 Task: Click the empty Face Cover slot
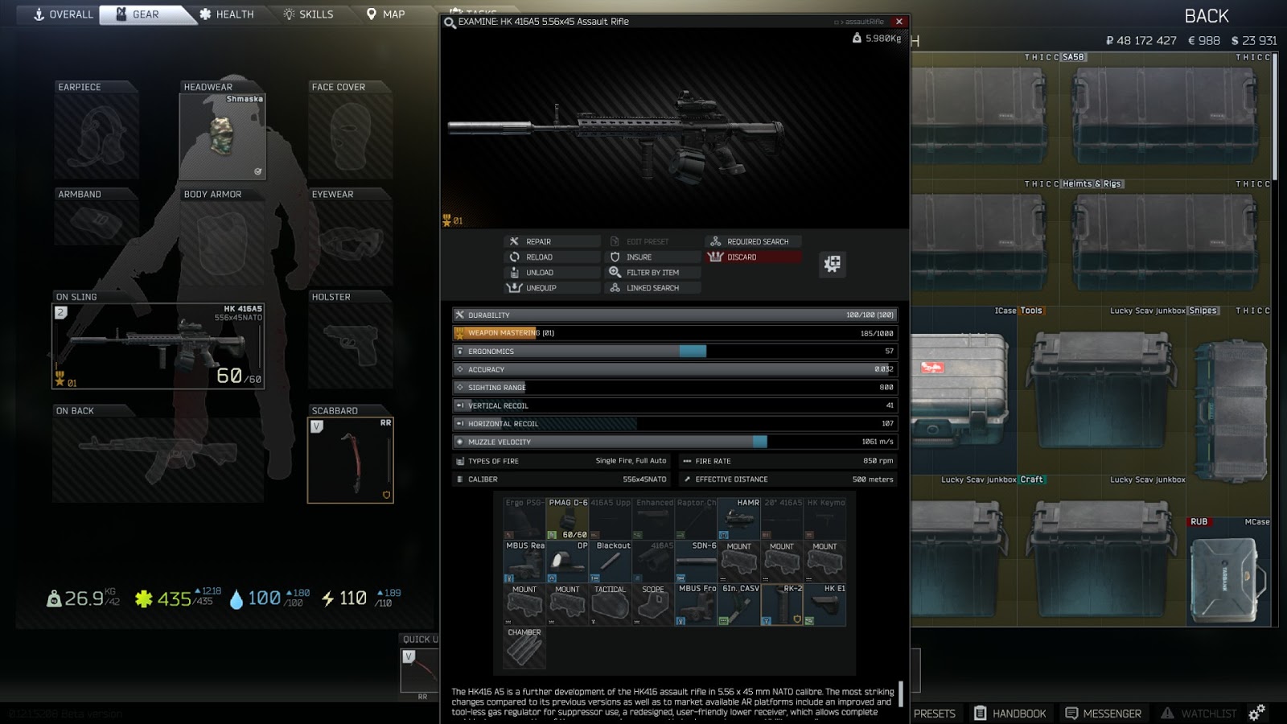[351, 137]
